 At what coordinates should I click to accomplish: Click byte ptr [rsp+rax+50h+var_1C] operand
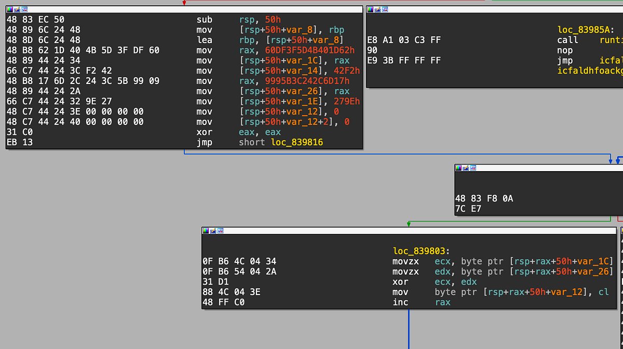pyautogui.click(x=537, y=261)
